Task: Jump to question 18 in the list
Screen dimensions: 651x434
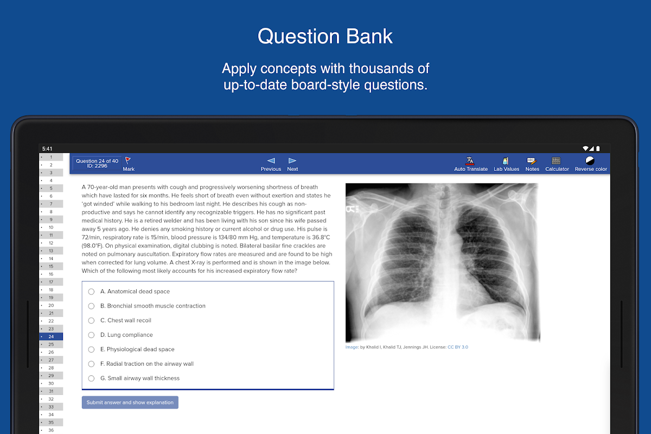Action: pyautogui.click(x=51, y=290)
